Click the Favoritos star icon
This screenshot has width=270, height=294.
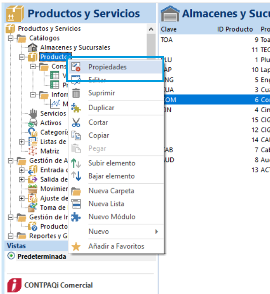(x=76, y=247)
